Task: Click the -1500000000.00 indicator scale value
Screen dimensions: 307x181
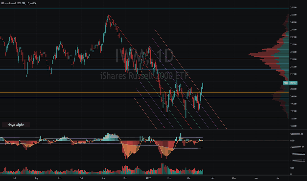Action: (297, 161)
